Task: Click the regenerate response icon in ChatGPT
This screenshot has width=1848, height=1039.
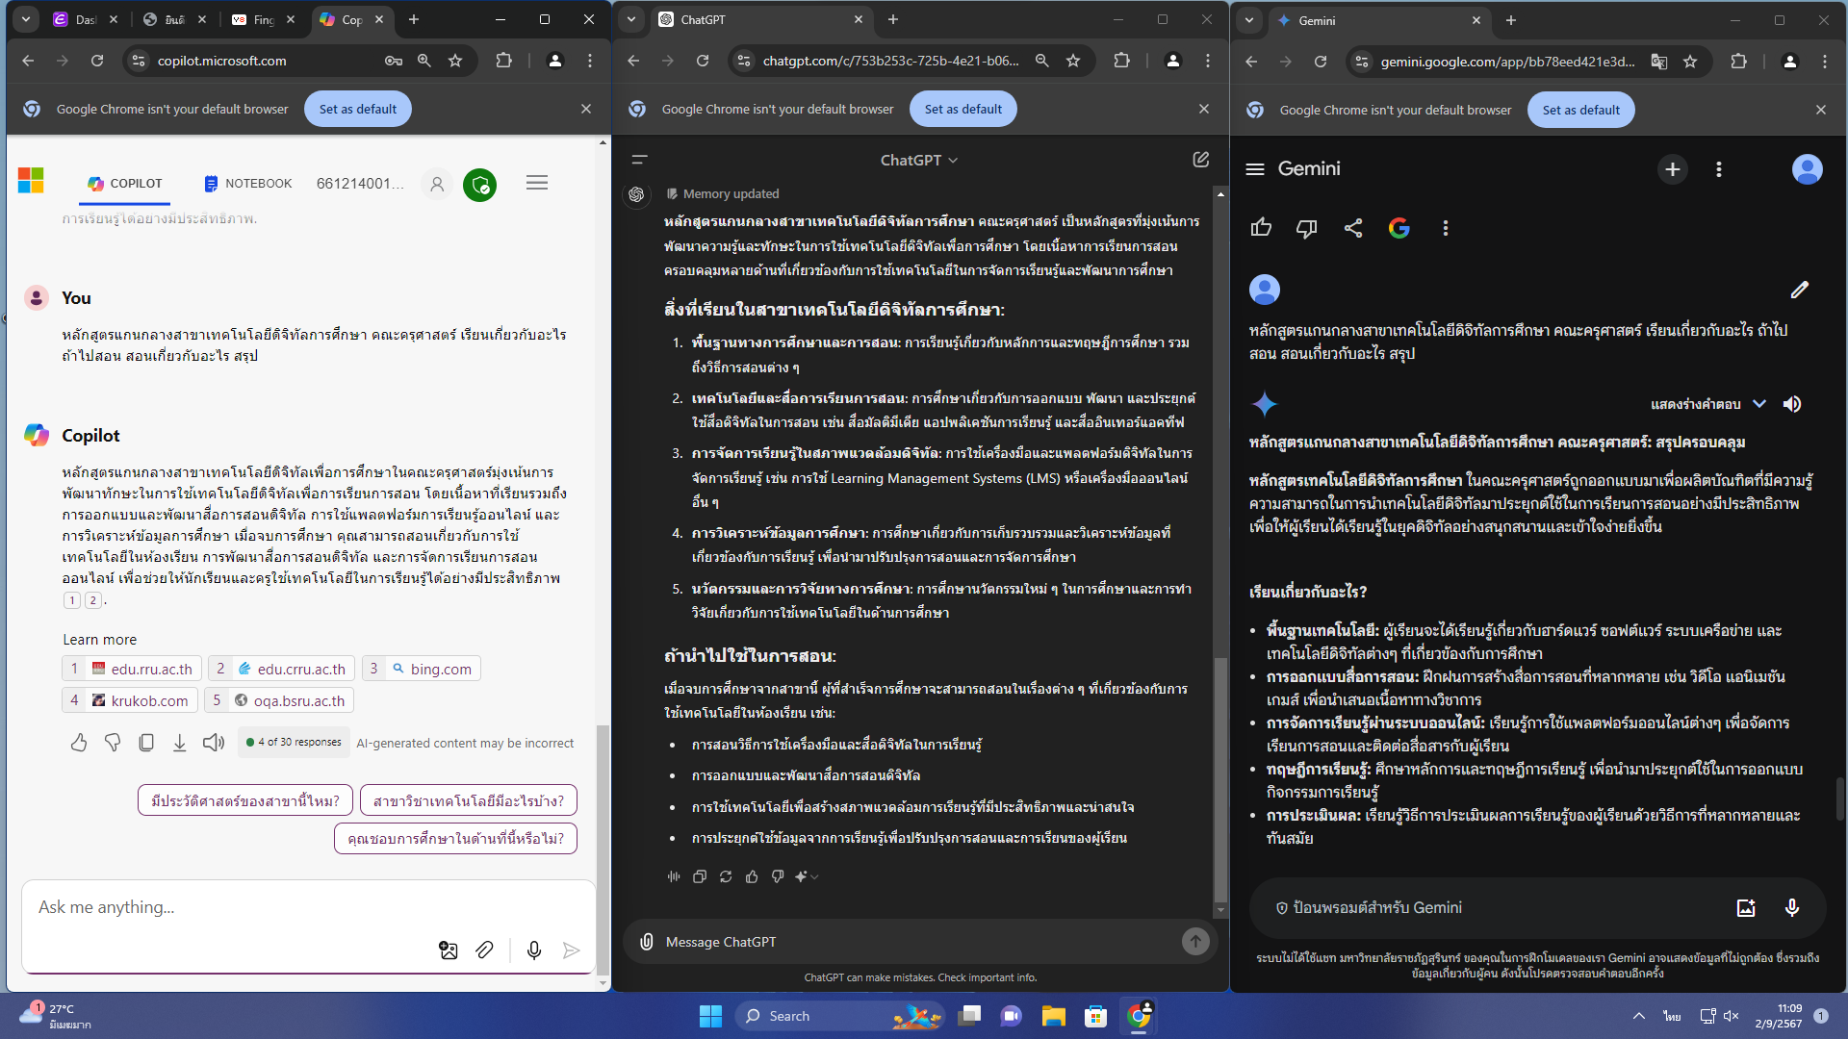Action: click(x=726, y=876)
